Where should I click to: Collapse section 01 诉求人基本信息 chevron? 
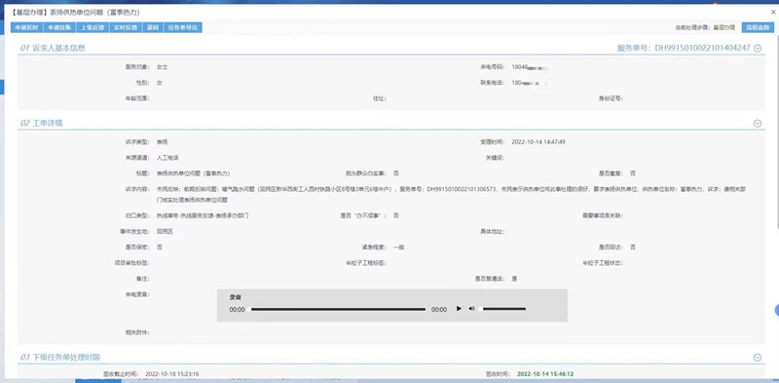pos(758,49)
